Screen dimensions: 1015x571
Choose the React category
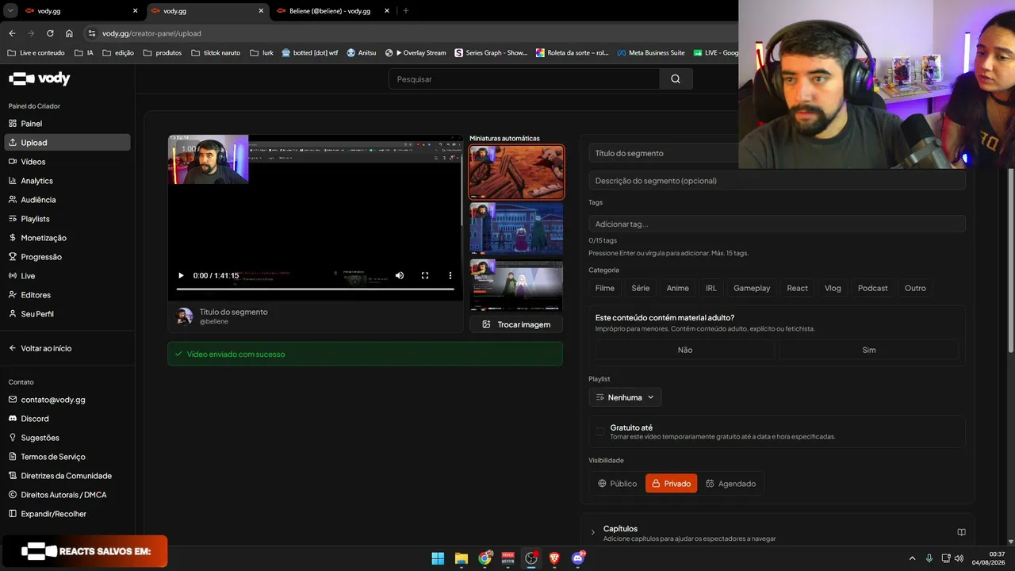[x=798, y=288]
